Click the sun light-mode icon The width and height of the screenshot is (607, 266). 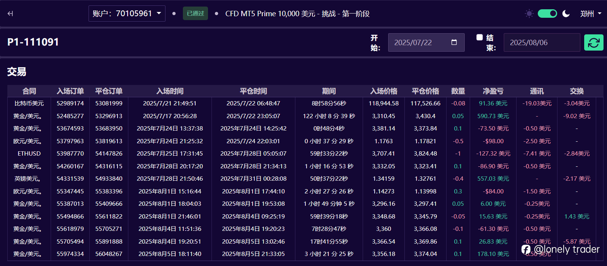tap(529, 14)
